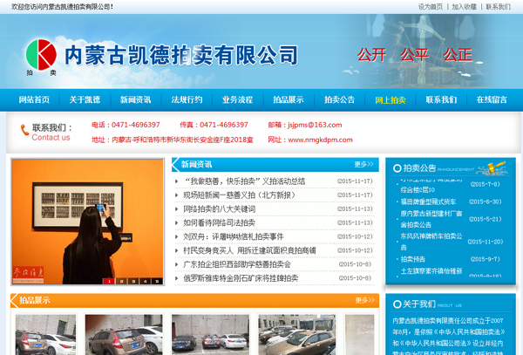Screen dimensions: 523x355
Task: Switch carousel to slide 5
Action: point(155,281)
